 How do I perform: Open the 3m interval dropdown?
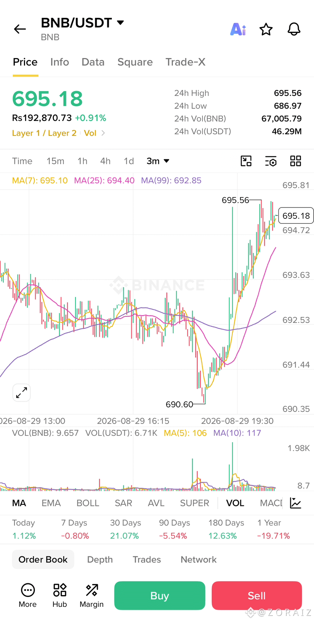pyautogui.click(x=158, y=161)
